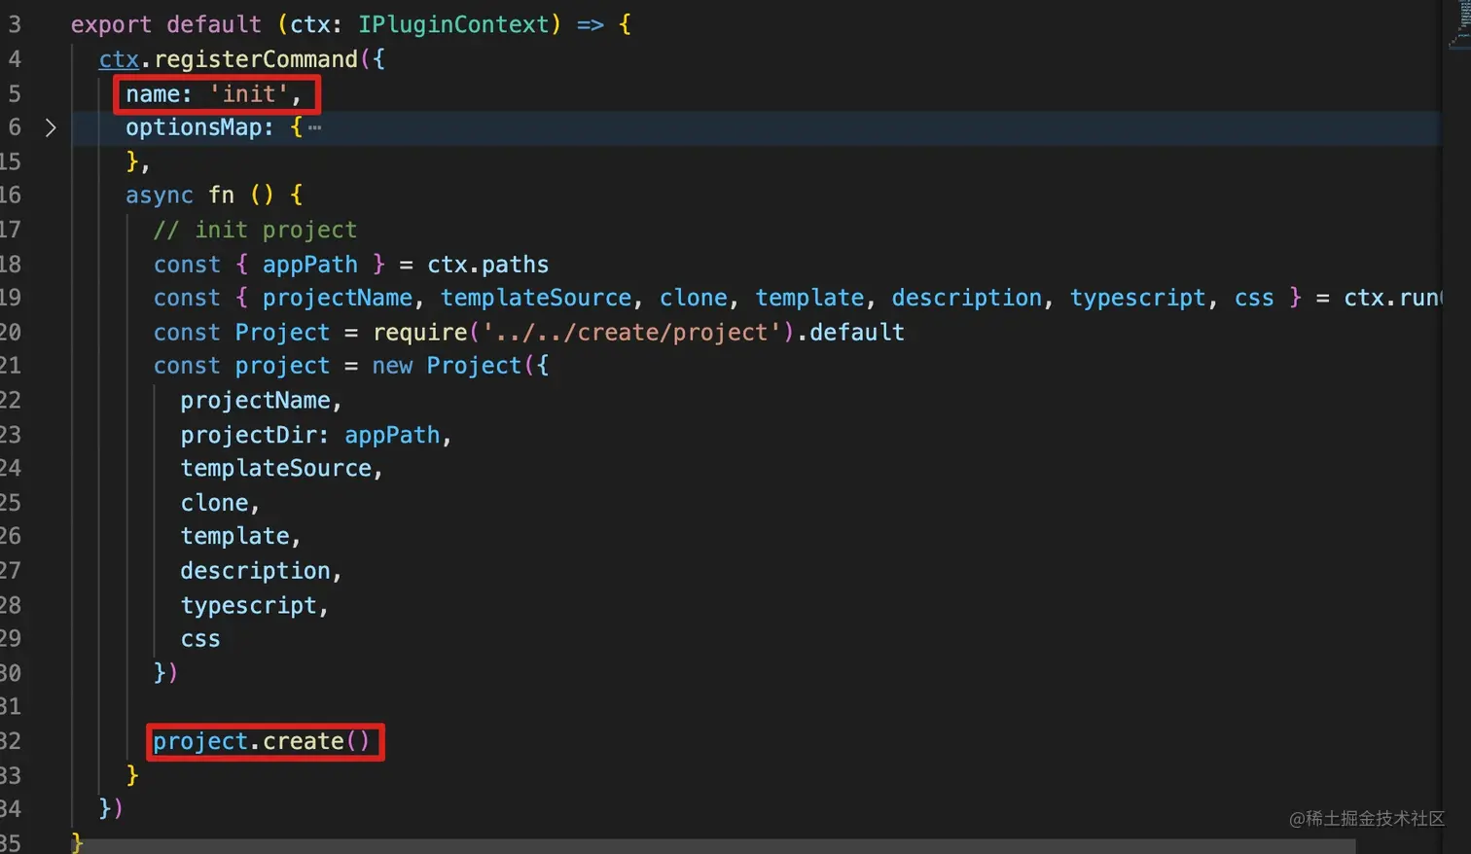Screen dimensions: 1471x854
Task: Click 'ctx.paths' on line 18
Action: point(488,265)
